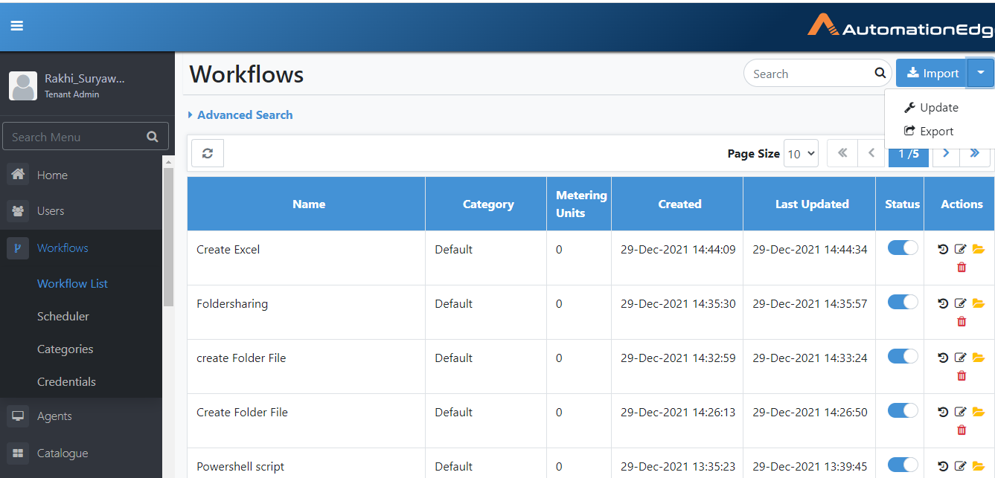Click the Workflows branch icon
The width and height of the screenshot is (995, 478).
pyautogui.click(x=18, y=248)
